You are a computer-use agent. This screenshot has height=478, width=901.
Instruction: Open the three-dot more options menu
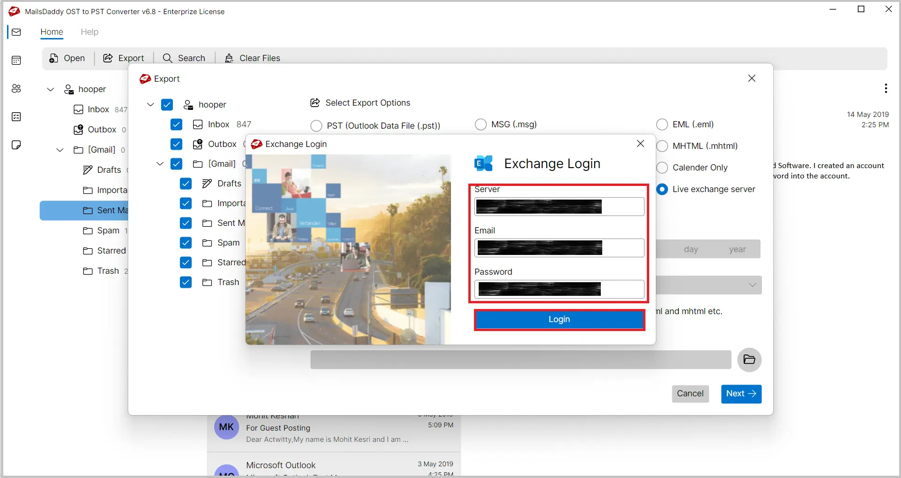click(x=885, y=88)
